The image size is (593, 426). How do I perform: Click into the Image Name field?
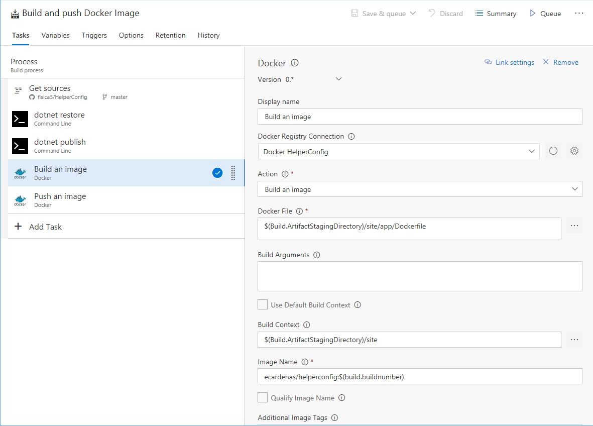(420, 376)
